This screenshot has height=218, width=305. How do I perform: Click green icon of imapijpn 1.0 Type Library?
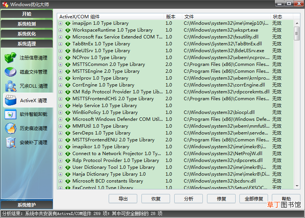68,23
